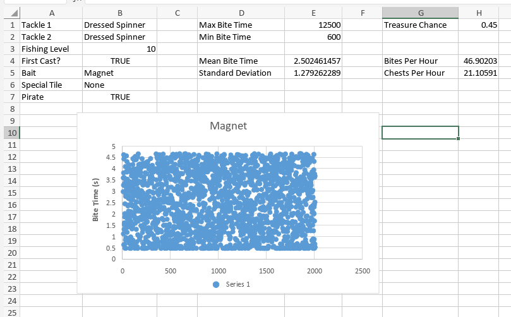Click the 'Fishing Level' cell
Viewport: 511px width, 317px height.
pos(52,49)
